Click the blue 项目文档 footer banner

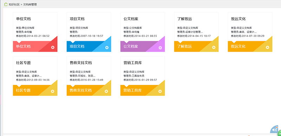tap(89, 46)
